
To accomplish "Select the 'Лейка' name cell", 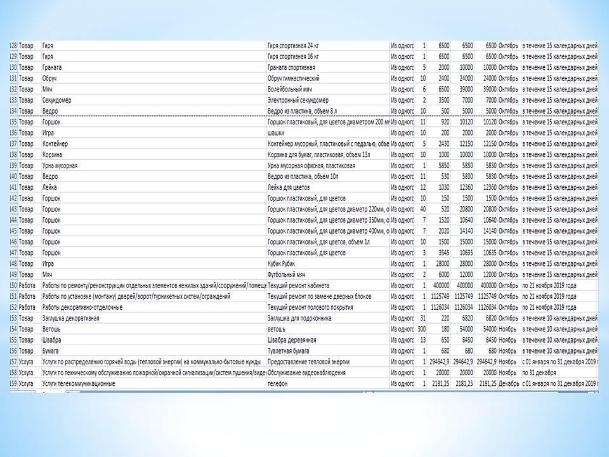I will coord(154,187).
